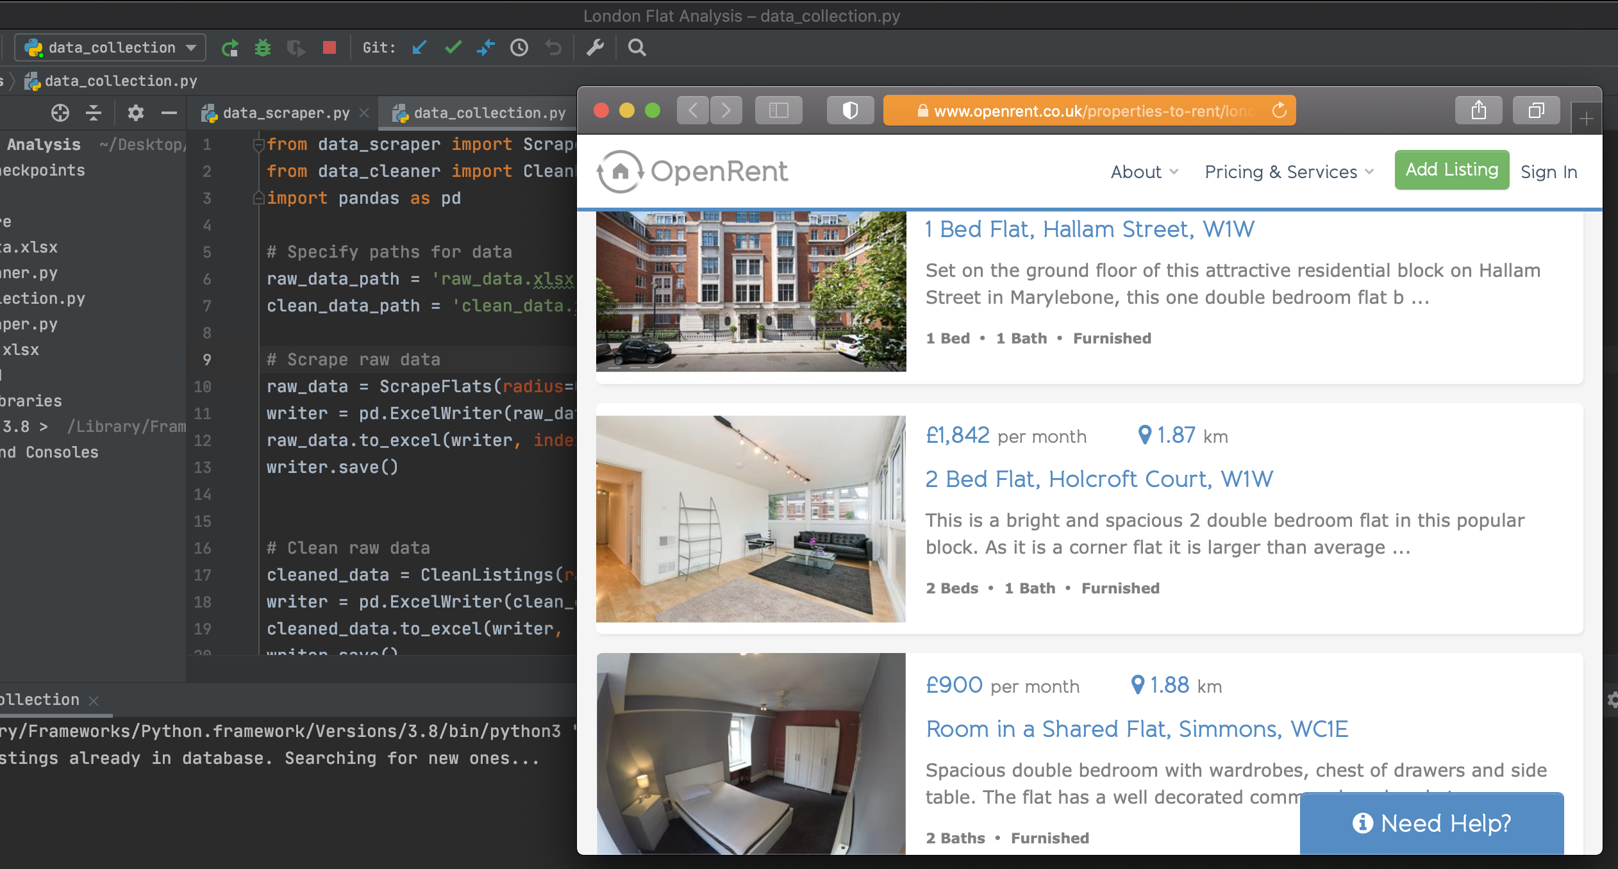Select the data_collection.py editor tab
This screenshot has height=869, width=1618.
[x=488, y=113]
